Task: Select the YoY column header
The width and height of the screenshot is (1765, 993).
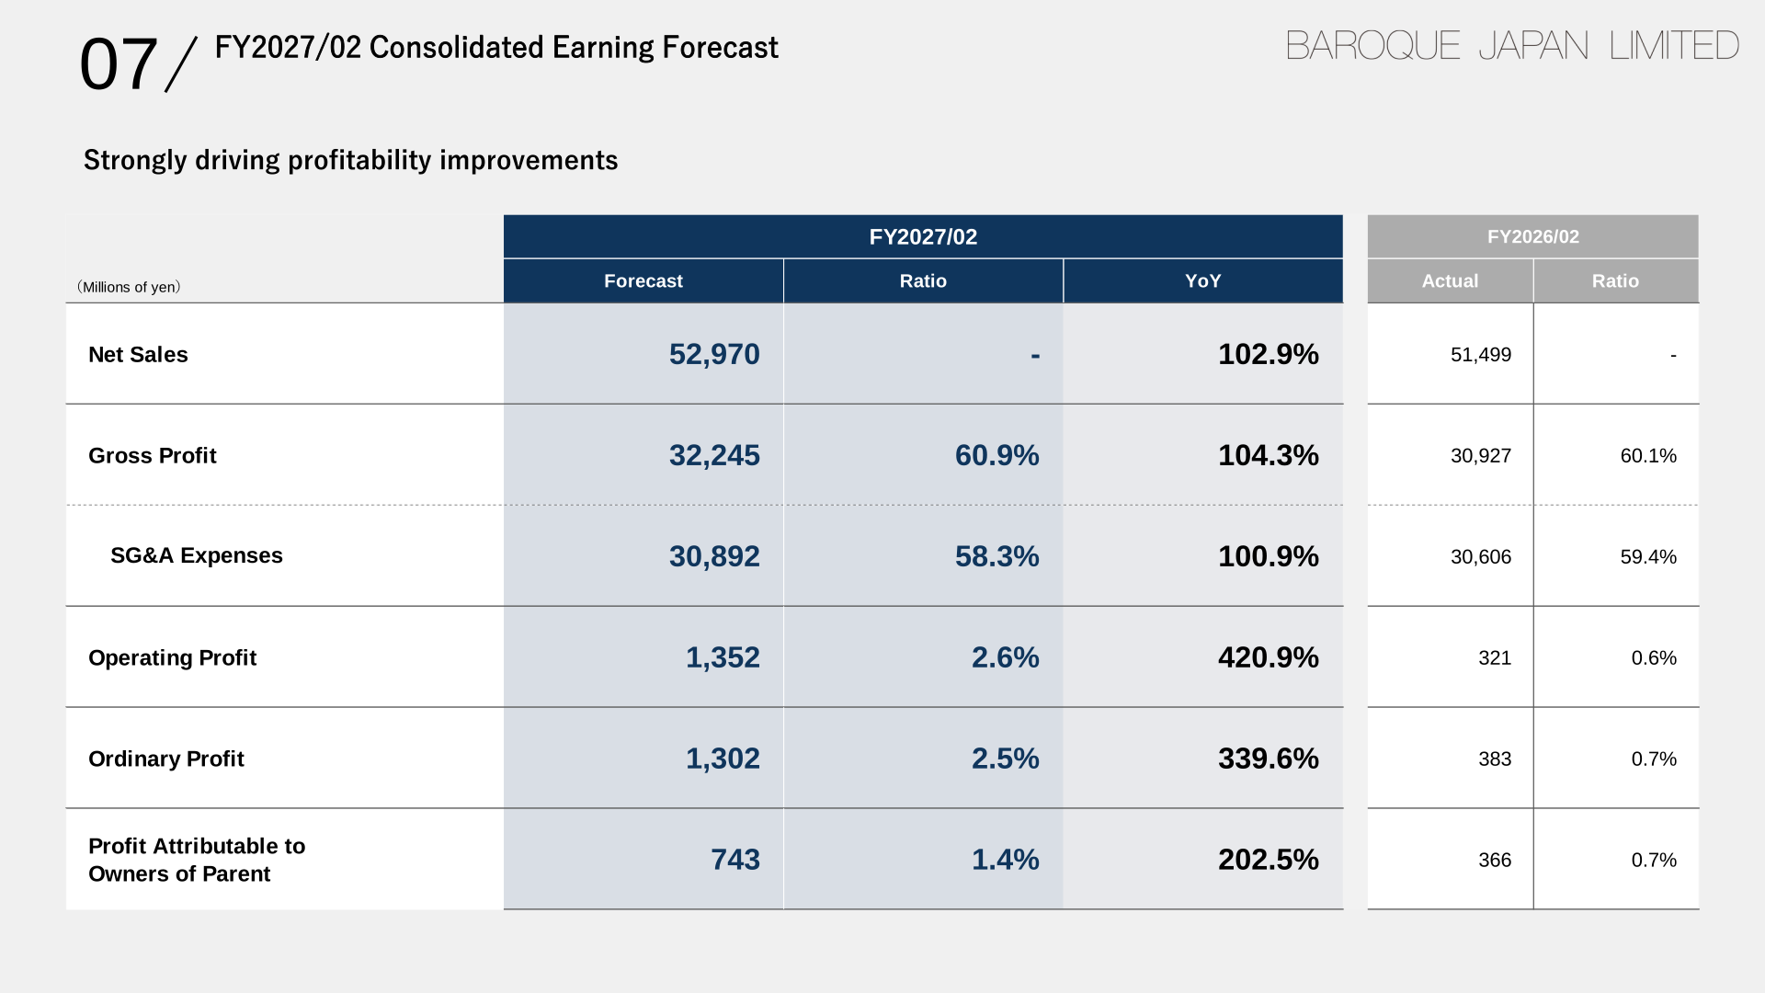Action: 1203,280
